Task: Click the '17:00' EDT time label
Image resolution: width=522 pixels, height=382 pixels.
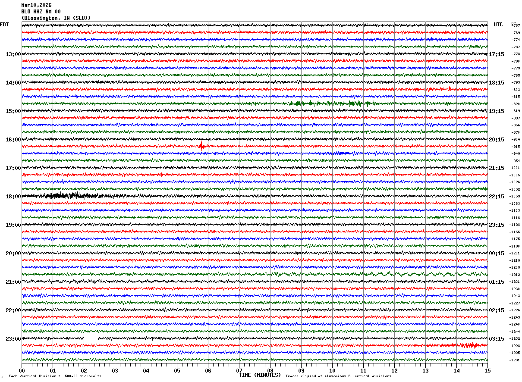Action: [x=13, y=168]
